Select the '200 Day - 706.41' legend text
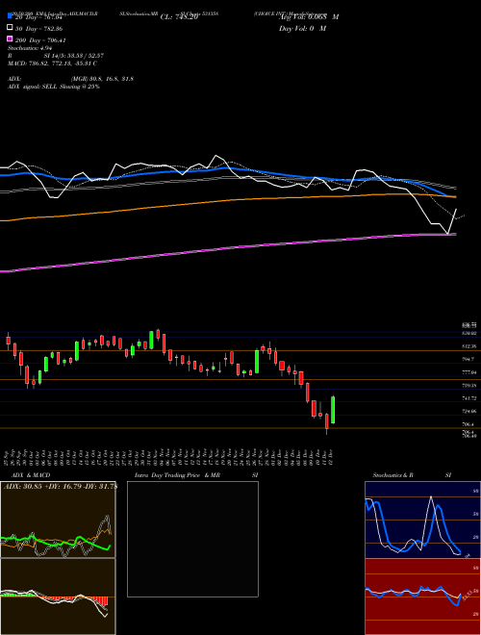The width and height of the screenshot is (481, 635). pyautogui.click(x=40, y=40)
